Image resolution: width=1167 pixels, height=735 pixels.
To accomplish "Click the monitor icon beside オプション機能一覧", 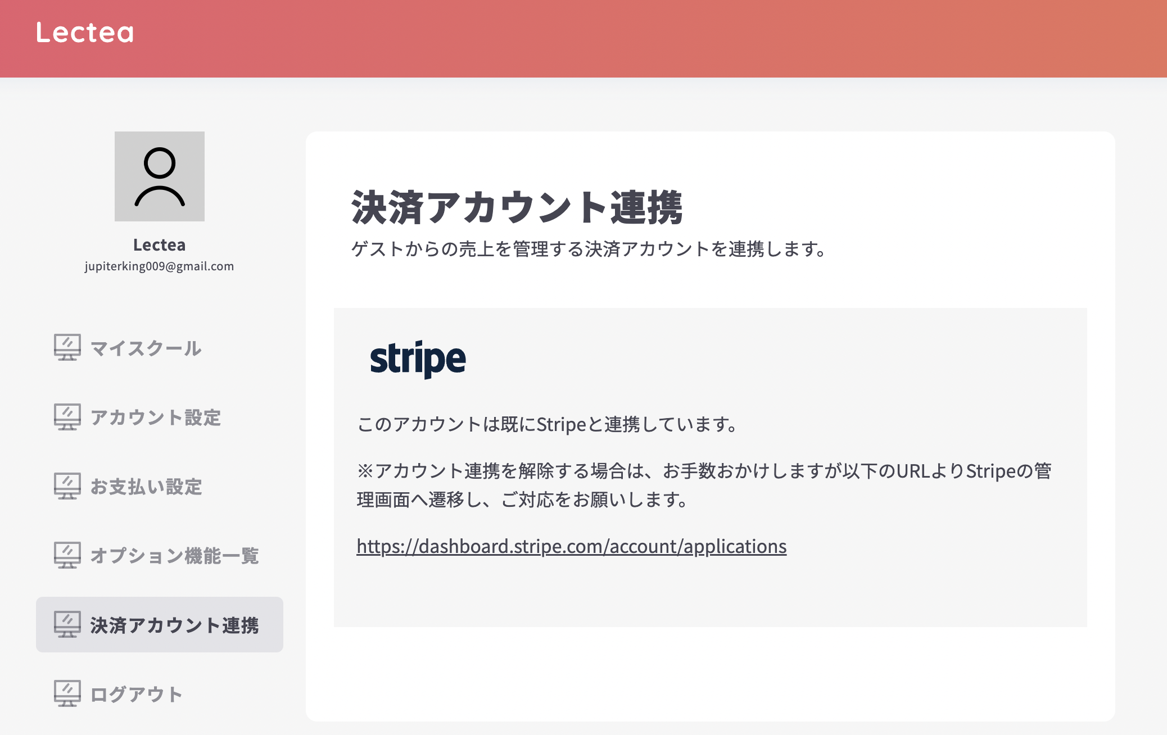I will [x=67, y=555].
